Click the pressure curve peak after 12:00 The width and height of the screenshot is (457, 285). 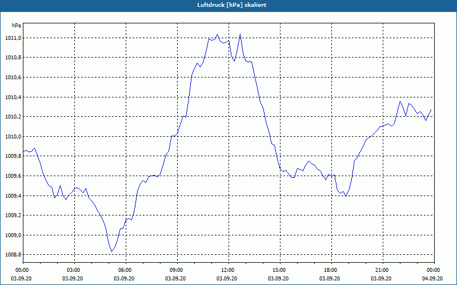pos(240,34)
